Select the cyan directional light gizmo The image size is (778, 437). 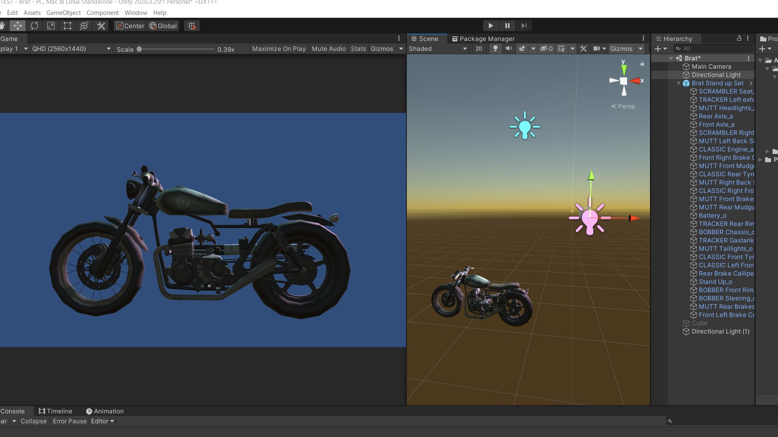click(525, 125)
